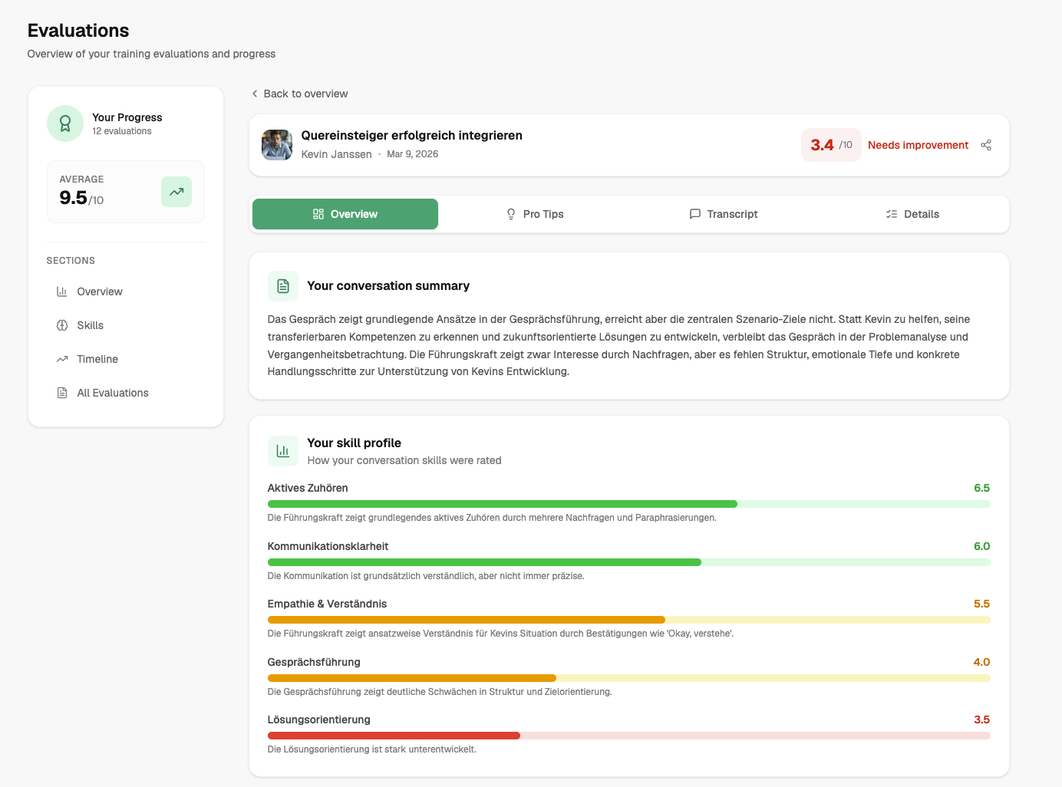Click the back chevron arrow
Viewport: 1062px width, 787px height.
[255, 94]
